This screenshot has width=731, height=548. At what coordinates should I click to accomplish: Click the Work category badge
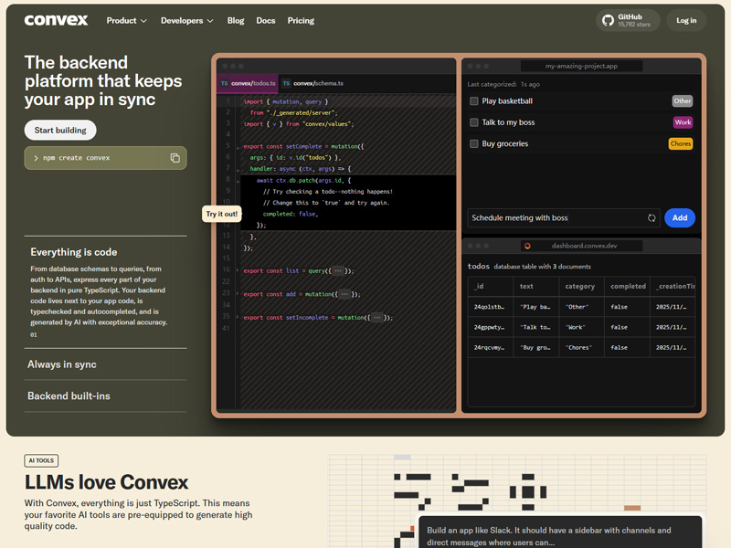[x=683, y=122]
